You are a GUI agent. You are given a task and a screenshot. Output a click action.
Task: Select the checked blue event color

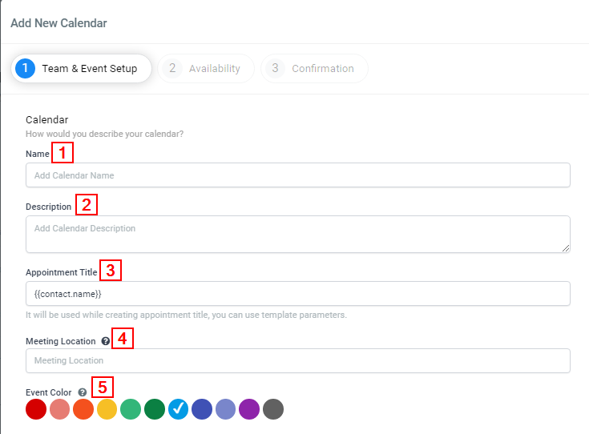178,409
